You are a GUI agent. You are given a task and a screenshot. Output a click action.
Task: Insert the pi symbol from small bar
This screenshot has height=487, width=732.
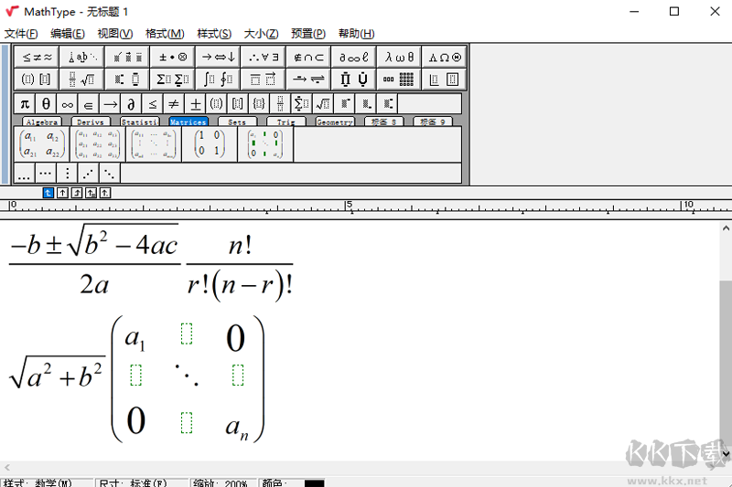(x=25, y=103)
